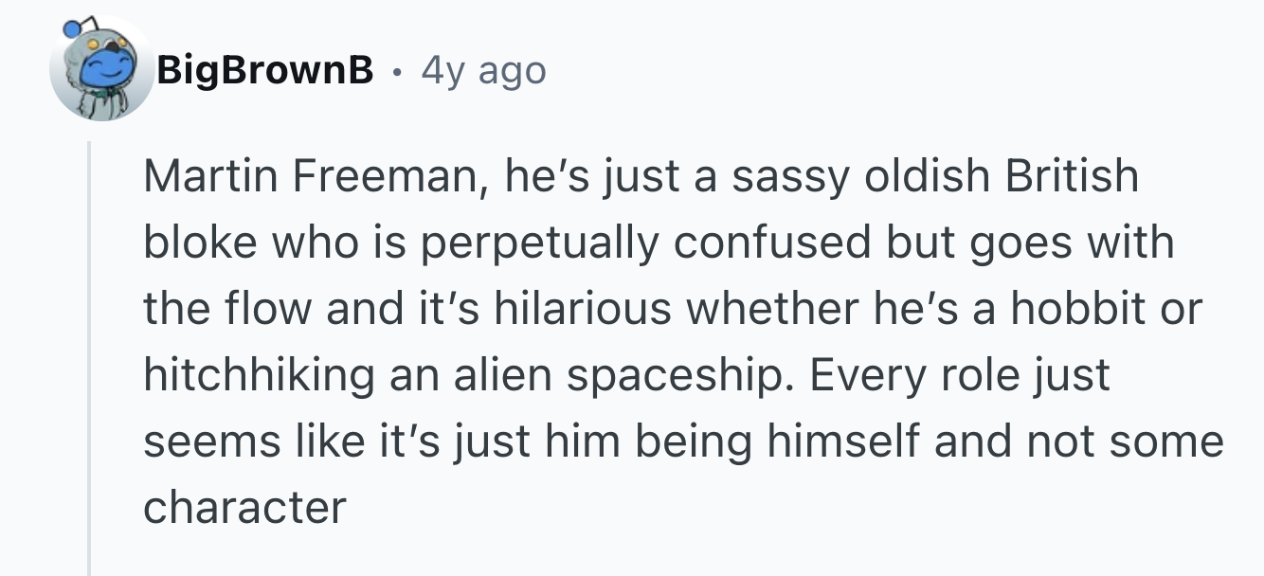Click the word 'perpetually' in the comment
This screenshot has height=576, width=1264.
pos(540,243)
